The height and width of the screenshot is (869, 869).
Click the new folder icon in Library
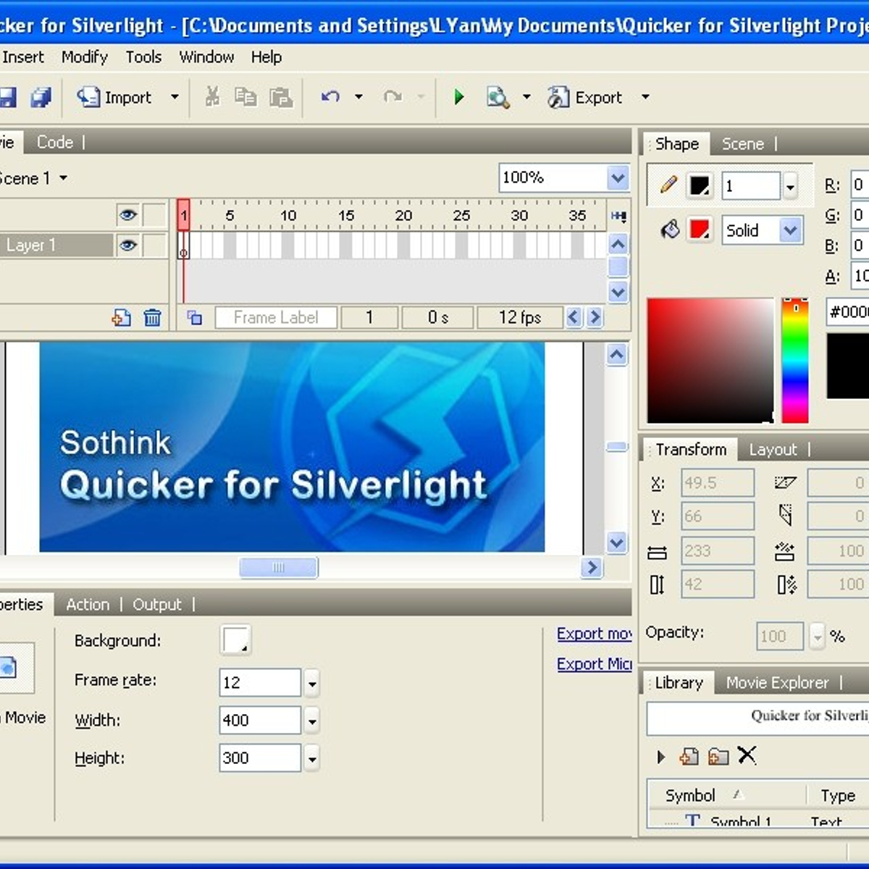pyautogui.click(x=718, y=757)
